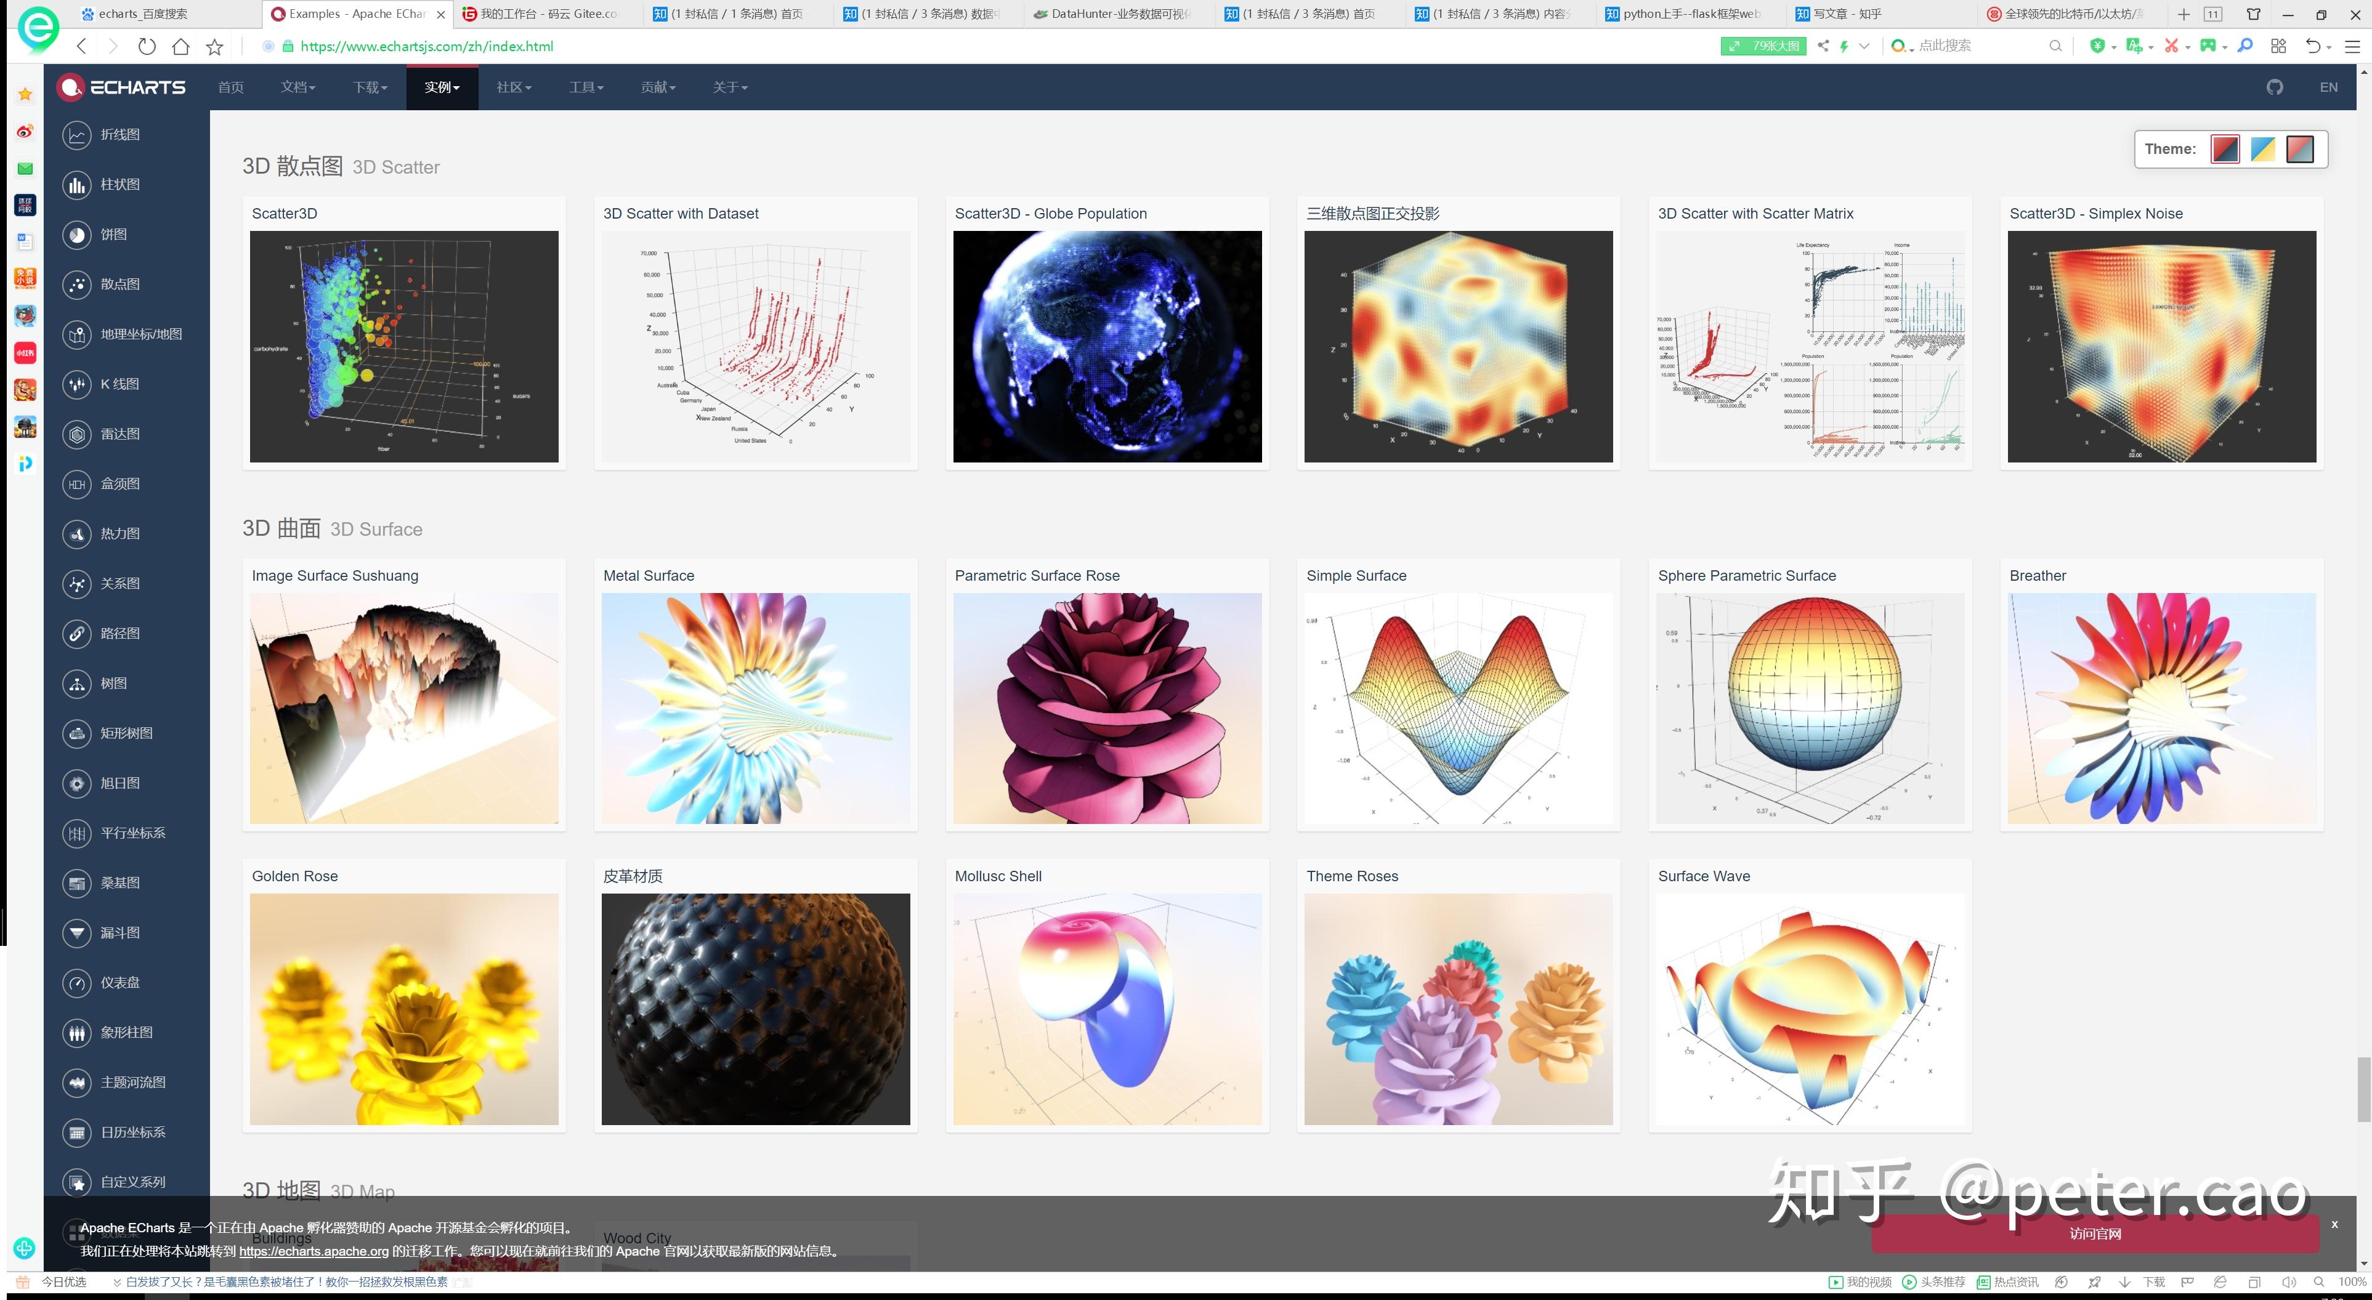The image size is (2372, 1300).
Task: Click the 实例 tab in navbar
Action: pos(440,86)
